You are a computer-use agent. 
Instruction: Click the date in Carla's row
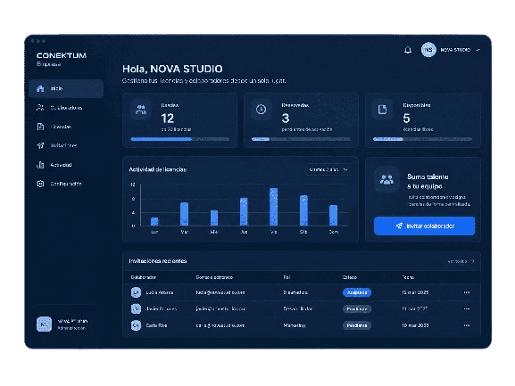point(415,325)
